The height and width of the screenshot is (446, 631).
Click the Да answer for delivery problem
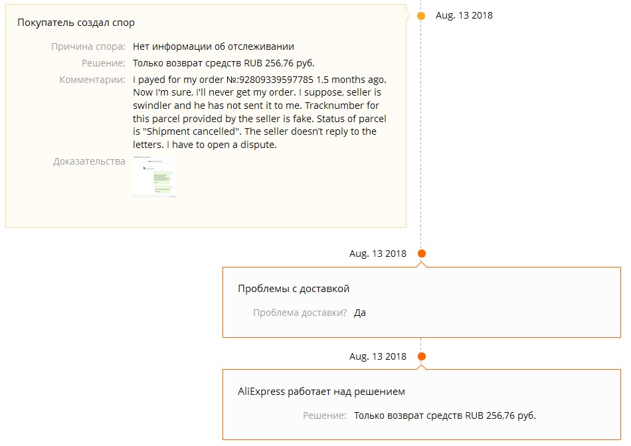tap(360, 313)
